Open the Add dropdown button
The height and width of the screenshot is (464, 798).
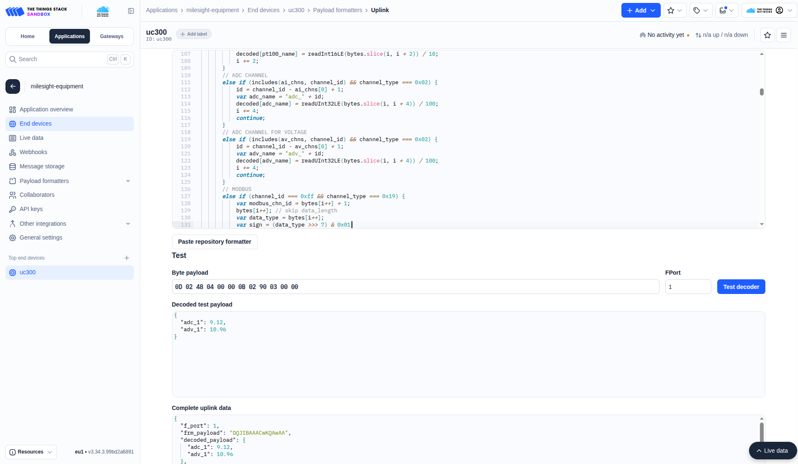(x=641, y=10)
